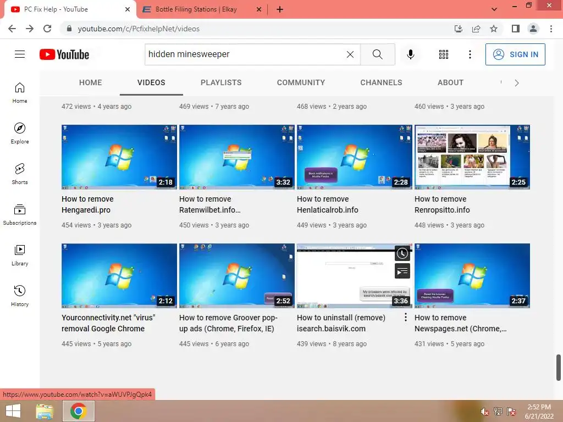Click the install/download icon in address bar
The width and height of the screenshot is (563, 422).
coord(459,29)
